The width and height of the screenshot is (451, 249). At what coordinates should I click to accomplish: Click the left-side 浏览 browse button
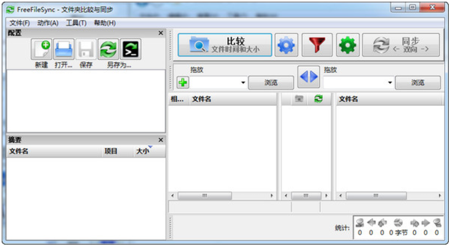(270, 83)
